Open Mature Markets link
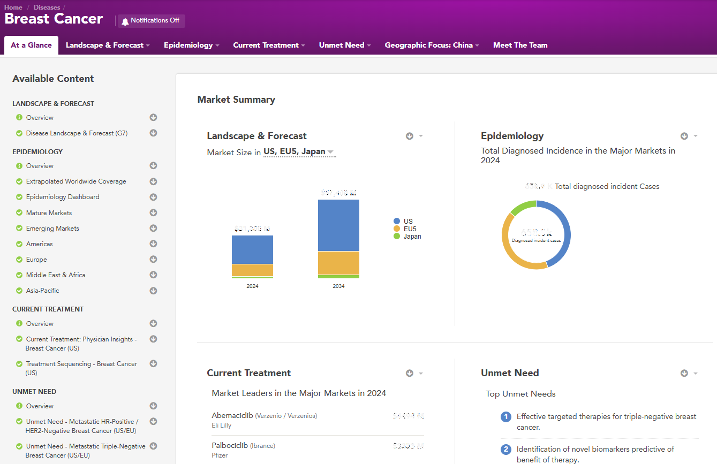 click(49, 213)
